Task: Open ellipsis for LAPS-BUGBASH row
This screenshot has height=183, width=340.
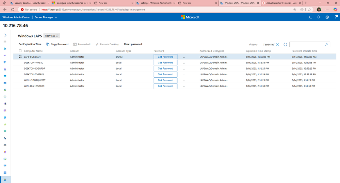Action: point(184,57)
